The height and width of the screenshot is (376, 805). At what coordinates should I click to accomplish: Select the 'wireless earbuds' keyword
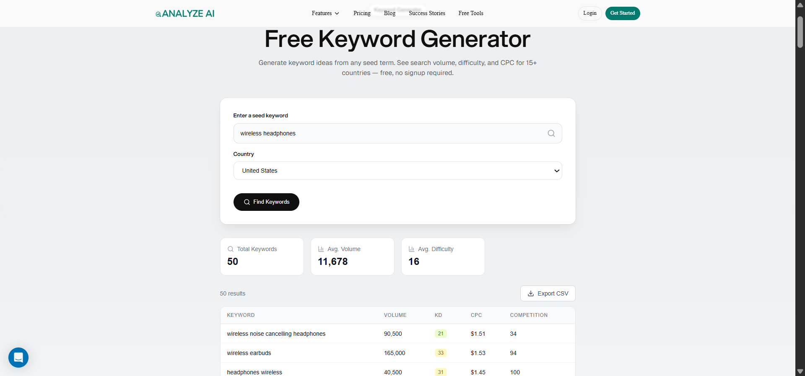(x=249, y=353)
